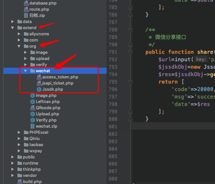Viewport: 215px width, 184px height.
Task: Expand the thinkphp folder arrow
Action: tap(13, 169)
